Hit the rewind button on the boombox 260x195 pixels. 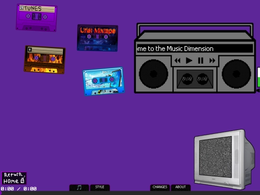(177, 61)
